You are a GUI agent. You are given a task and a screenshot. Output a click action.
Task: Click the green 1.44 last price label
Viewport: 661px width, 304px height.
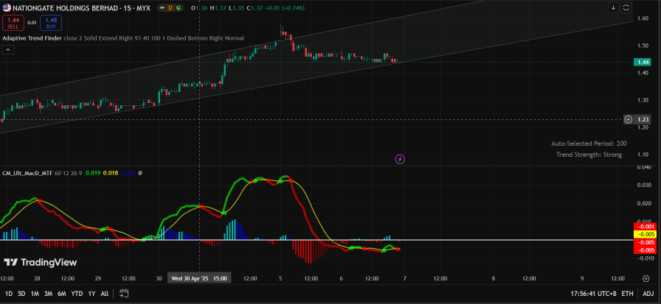pyautogui.click(x=643, y=63)
